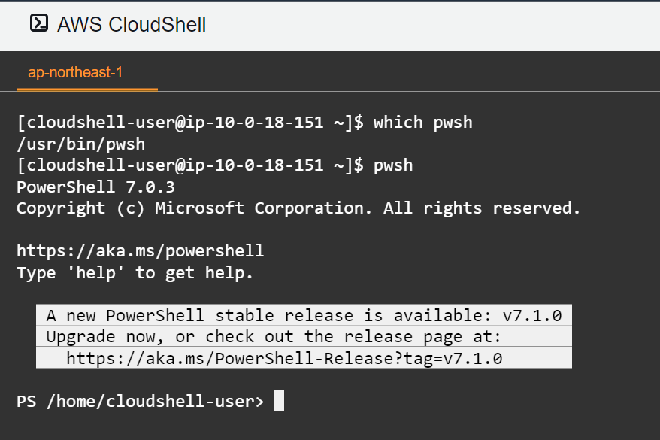Open the https://aka.ms/powershell link
660x440 pixels.
[139, 250]
